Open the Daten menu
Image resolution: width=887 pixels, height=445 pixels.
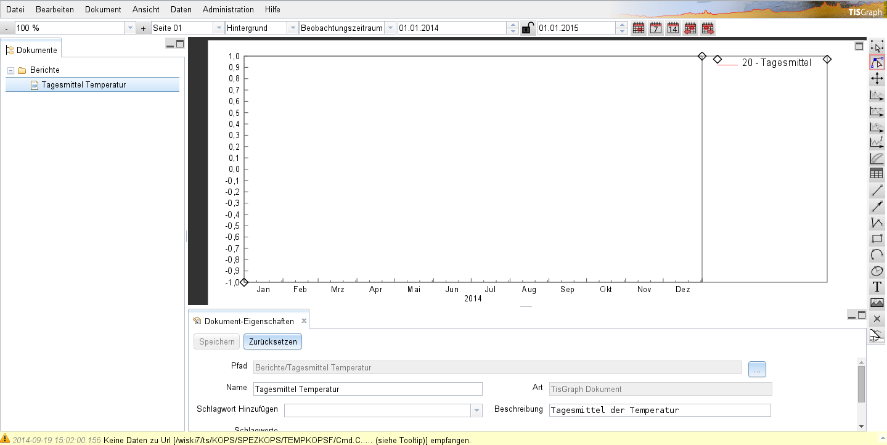(181, 9)
